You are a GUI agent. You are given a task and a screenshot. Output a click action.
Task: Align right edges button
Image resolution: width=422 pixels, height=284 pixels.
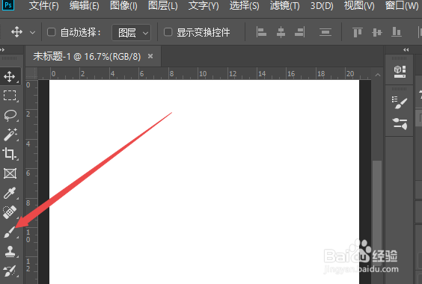pyautogui.click(x=300, y=33)
